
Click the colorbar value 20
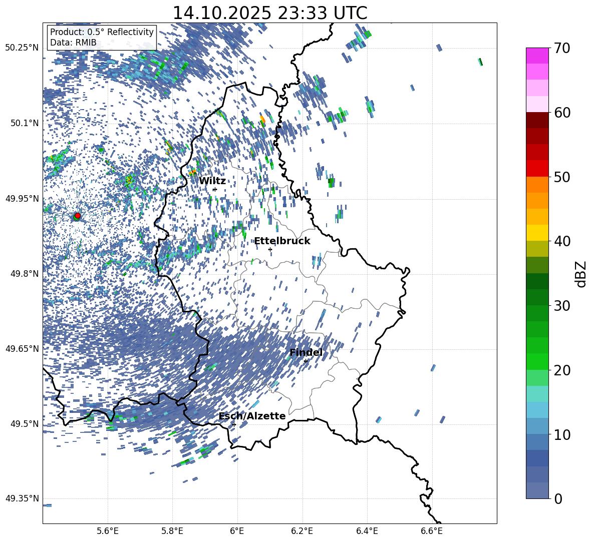[x=562, y=370]
